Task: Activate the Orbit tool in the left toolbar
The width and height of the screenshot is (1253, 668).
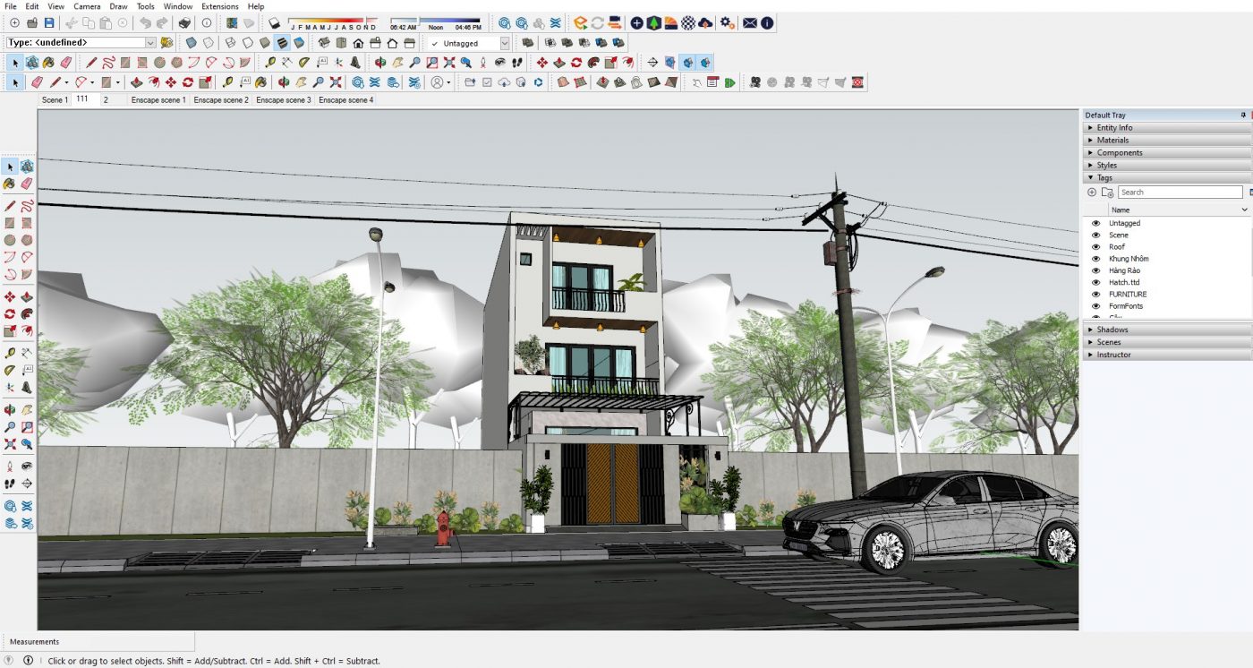Action: 10,410
